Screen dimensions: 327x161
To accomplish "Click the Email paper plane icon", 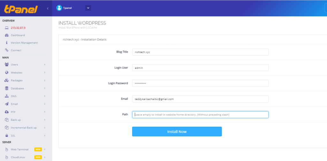I will click(6, 104).
